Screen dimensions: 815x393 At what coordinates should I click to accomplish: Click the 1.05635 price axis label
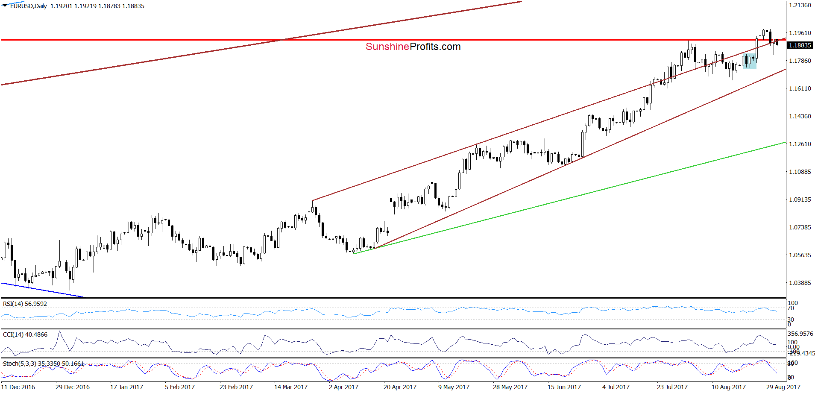tap(800, 255)
